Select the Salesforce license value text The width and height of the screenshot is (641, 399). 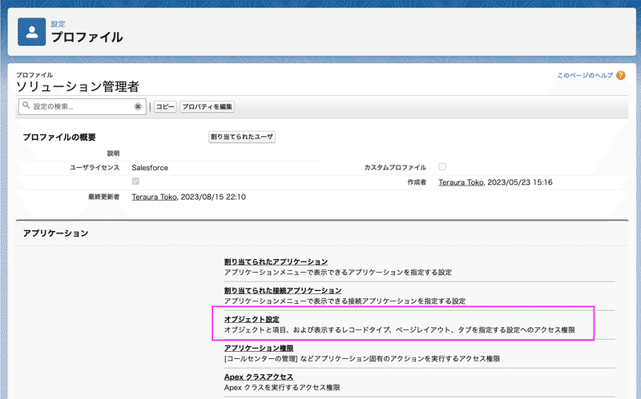click(x=150, y=168)
